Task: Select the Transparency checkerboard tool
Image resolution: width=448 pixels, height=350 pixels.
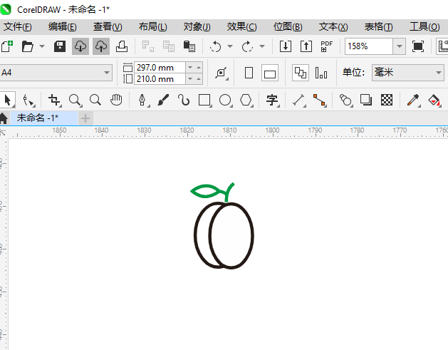Action: (387, 100)
